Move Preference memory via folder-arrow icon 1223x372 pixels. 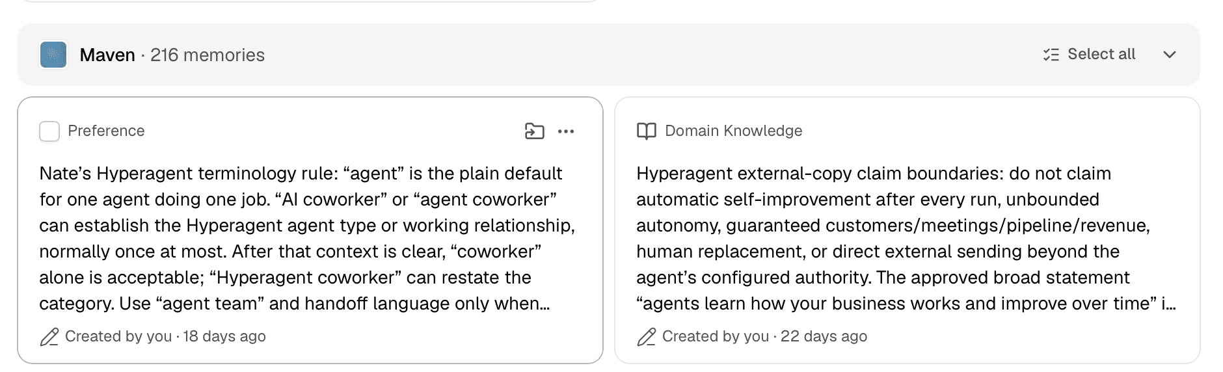coord(534,131)
